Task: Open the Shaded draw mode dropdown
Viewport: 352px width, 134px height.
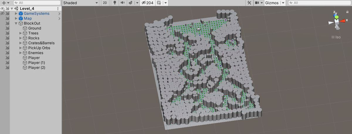Action: [81, 3]
